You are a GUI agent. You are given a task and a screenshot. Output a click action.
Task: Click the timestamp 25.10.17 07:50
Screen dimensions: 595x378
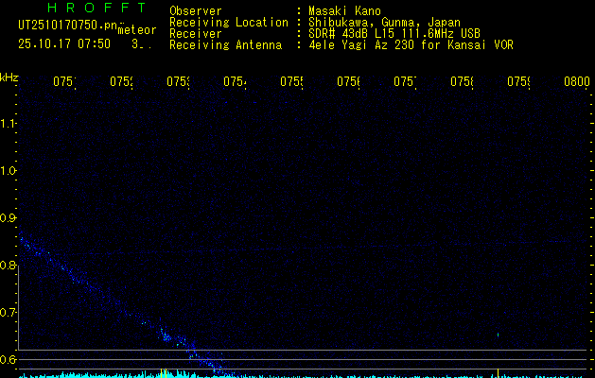pyautogui.click(x=64, y=44)
